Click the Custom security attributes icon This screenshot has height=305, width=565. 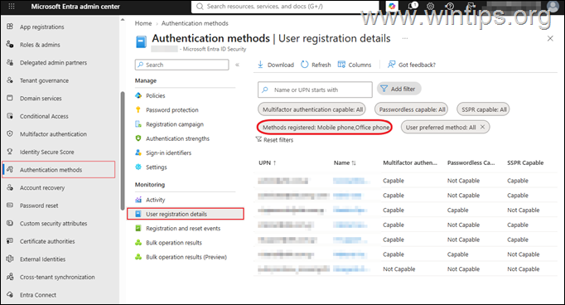[x=10, y=223]
